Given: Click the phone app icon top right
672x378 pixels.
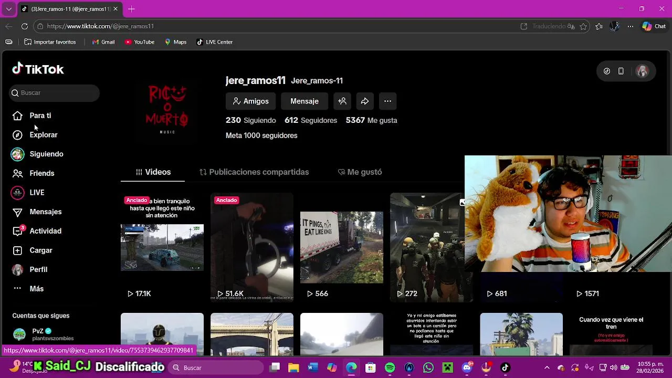Looking at the screenshot, I should pyautogui.click(x=621, y=71).
